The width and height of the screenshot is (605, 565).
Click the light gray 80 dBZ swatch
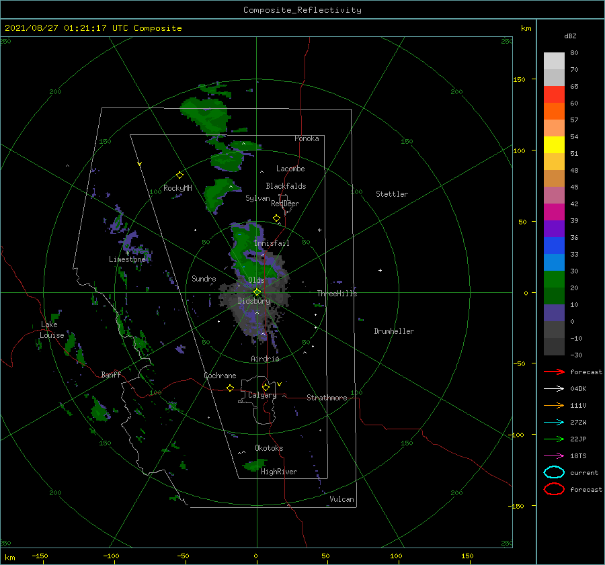click(x=554, y=60)
